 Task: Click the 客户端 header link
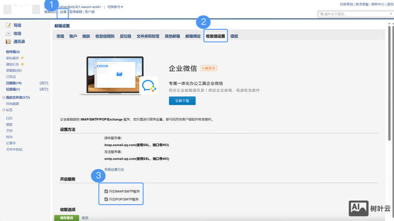pos(90,12)
